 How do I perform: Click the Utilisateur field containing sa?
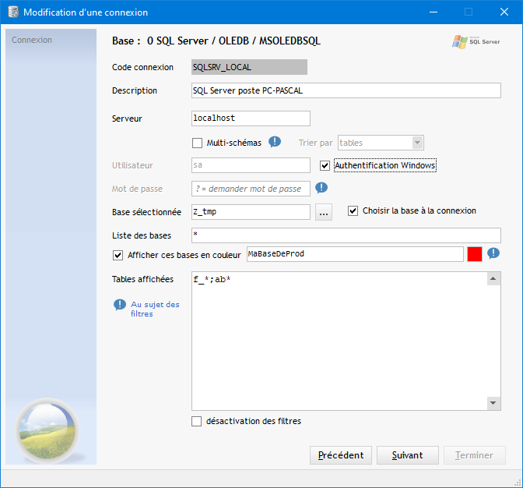tap(251, 165)
